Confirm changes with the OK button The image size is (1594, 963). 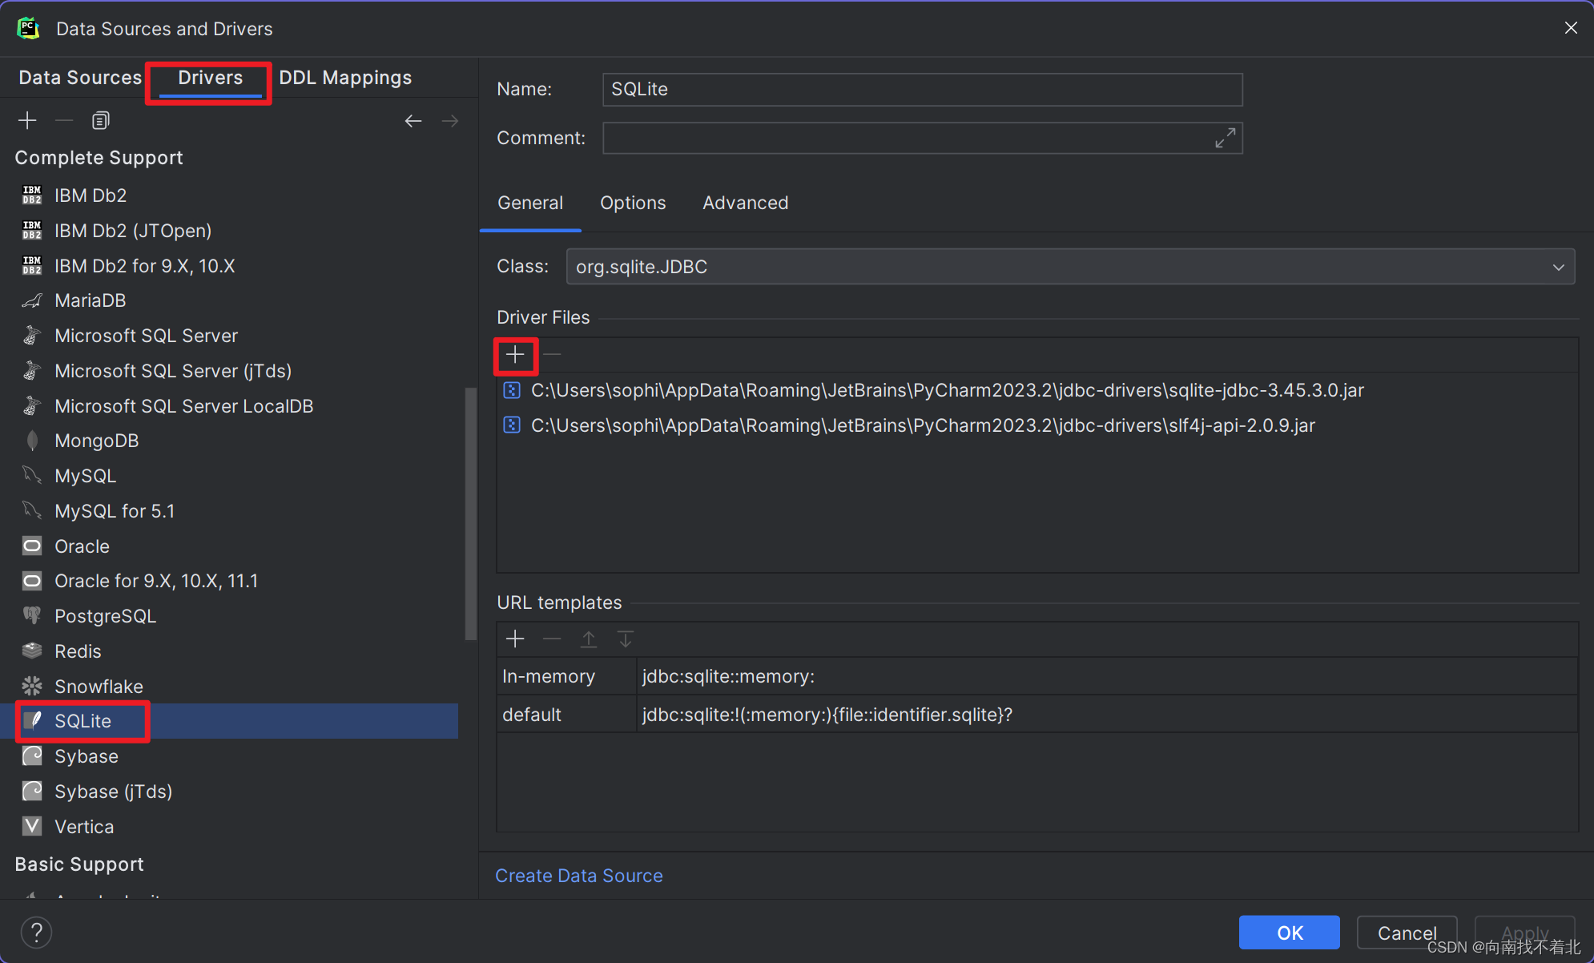1288,932
